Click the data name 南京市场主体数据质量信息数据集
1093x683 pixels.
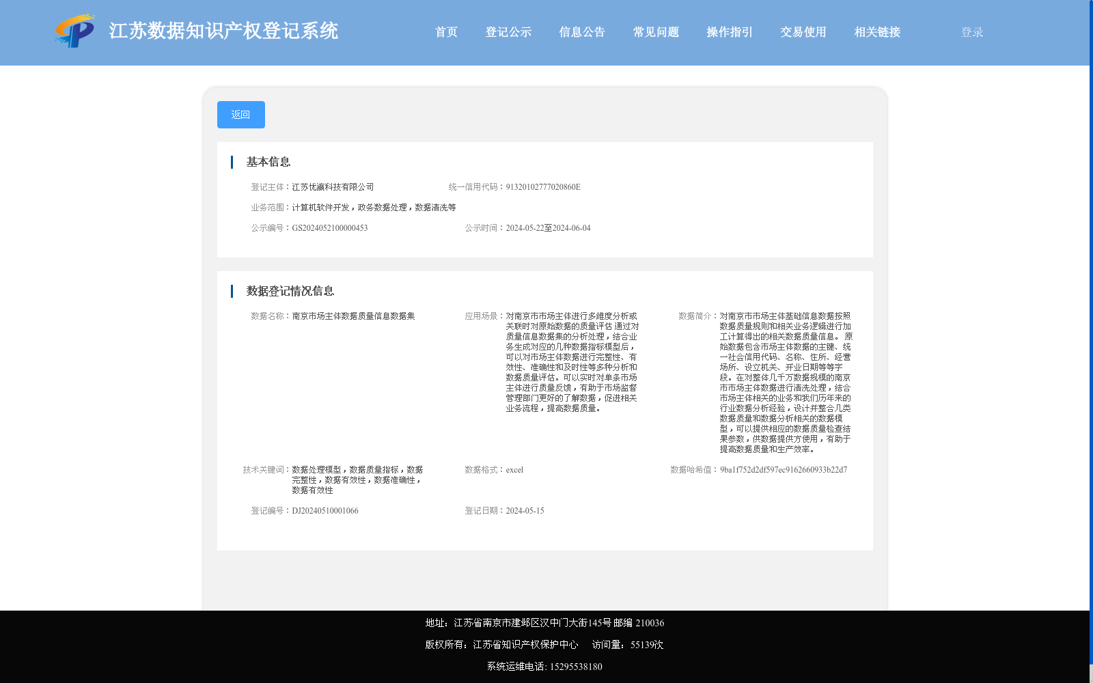(353, 316)
